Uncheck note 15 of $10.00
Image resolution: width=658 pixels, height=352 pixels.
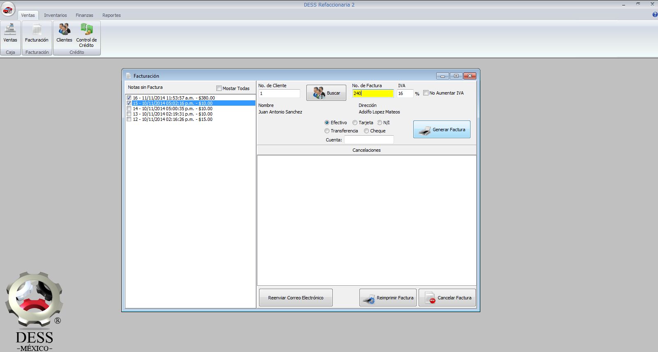(129, 103)
